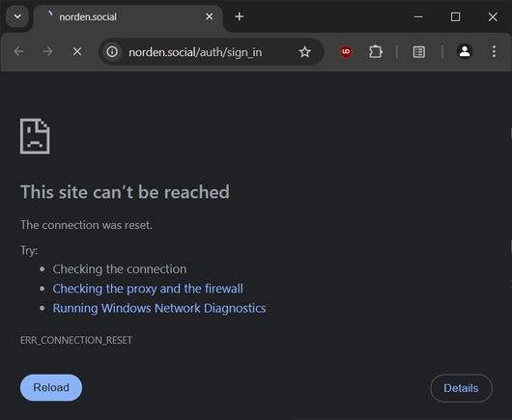Viewport: 512px width, 420px height.
Task: Go forward using the forward arrow
Action: click(x=47, y=51)
